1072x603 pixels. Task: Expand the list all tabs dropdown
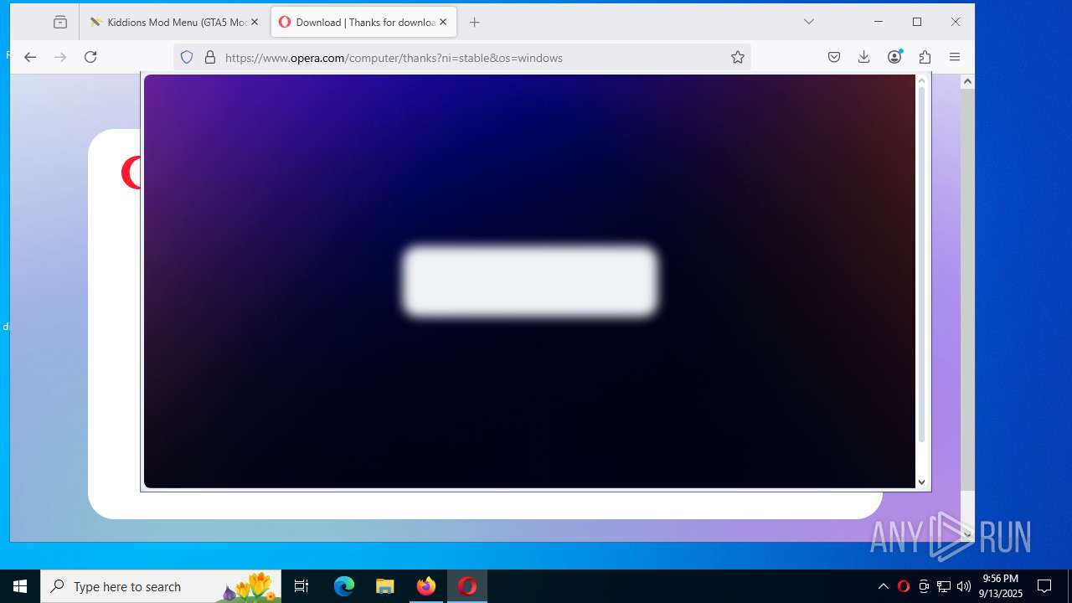click(809, 22)
